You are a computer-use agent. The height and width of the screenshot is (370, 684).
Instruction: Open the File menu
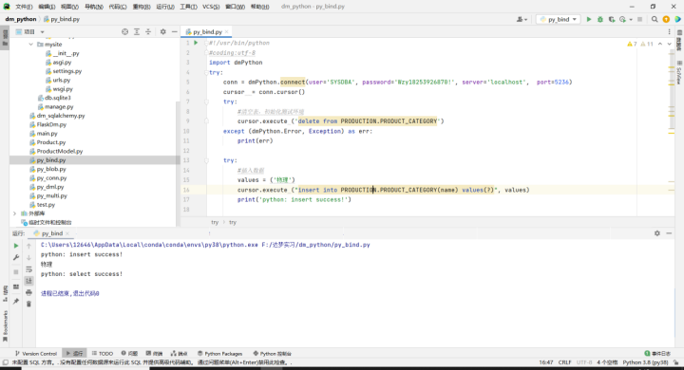(x=24, y=7)
